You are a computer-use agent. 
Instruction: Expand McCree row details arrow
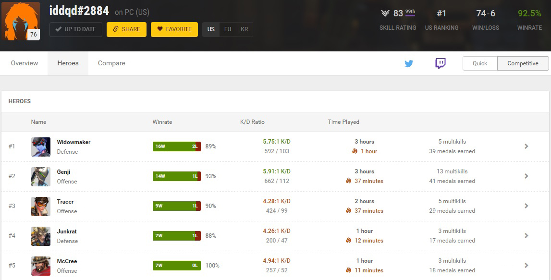point(527,266)
